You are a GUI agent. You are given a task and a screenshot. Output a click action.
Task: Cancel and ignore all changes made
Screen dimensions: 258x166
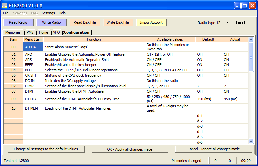(x=213, y=149)
